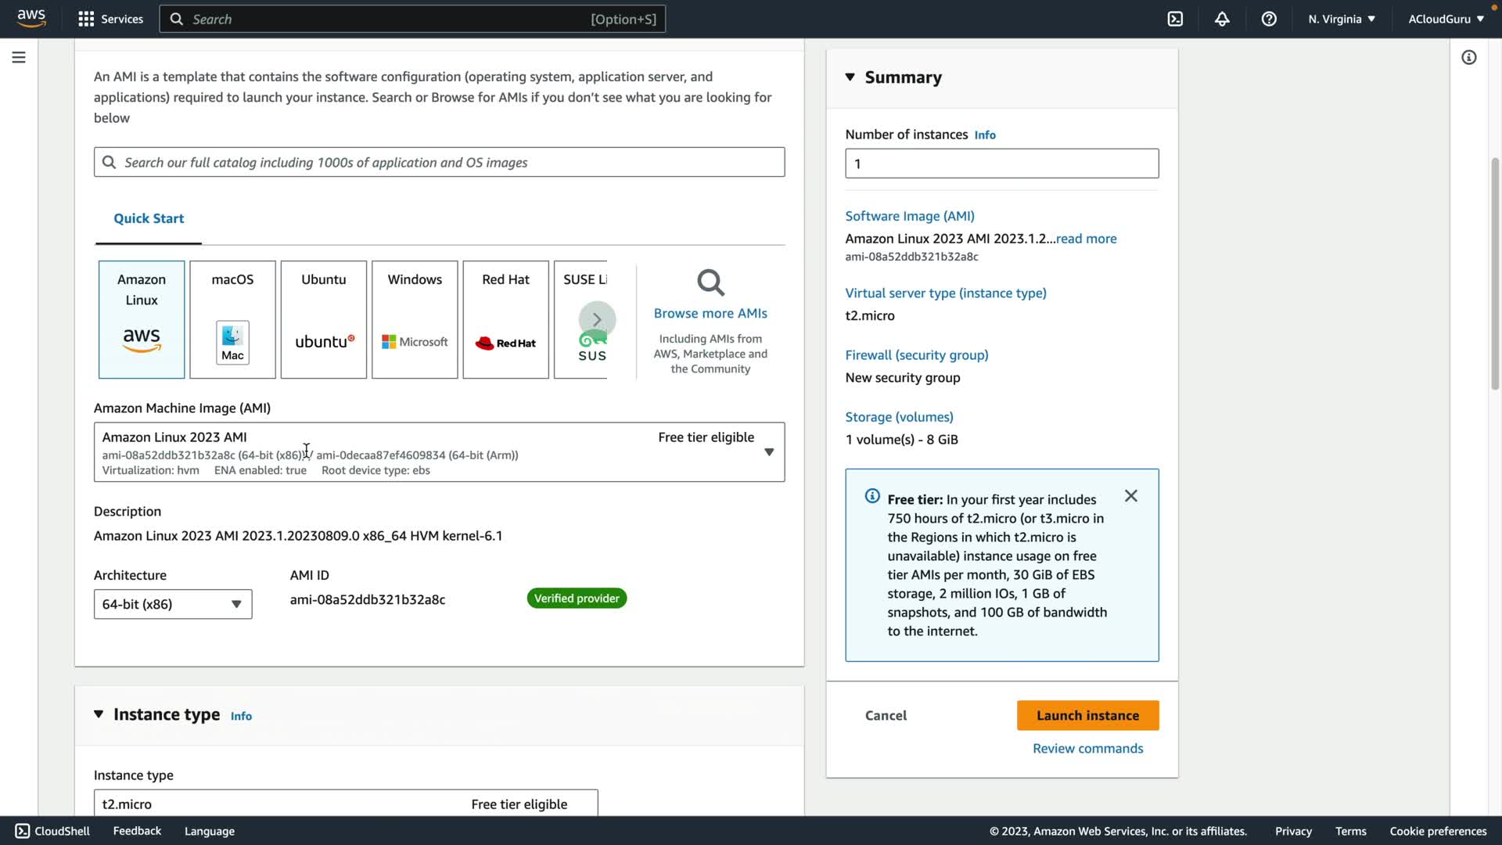Open the Review commands link
Viewport: 1502px width, 845px height.
(1087, 748)
